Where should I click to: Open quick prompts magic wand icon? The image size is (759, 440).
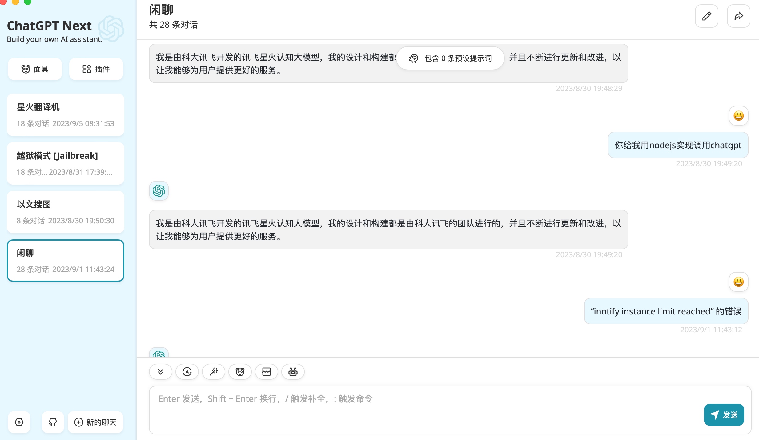(x=214, y=372)
